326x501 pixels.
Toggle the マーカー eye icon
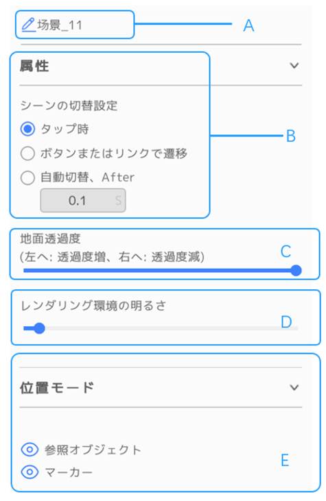[30, 472]
